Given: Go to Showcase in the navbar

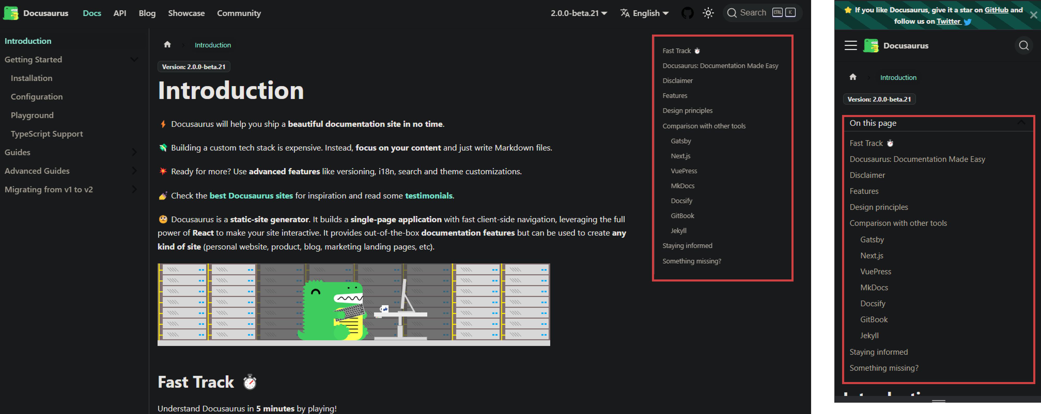Looking at the screenshot, I should point(186,13).
